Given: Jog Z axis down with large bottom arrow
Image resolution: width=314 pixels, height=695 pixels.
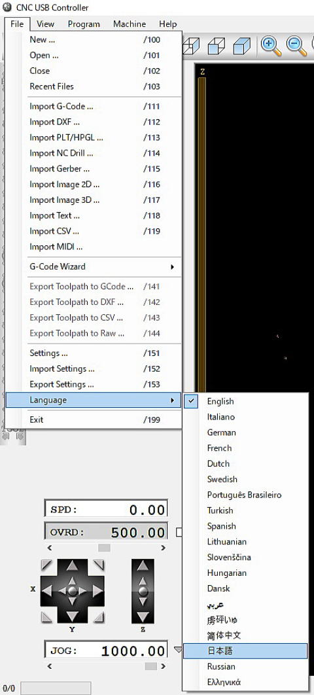Looking at the screenshot, I should (143, 616).
